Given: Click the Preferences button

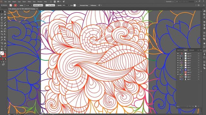Looking at the screenshot, I should point(93,5).
